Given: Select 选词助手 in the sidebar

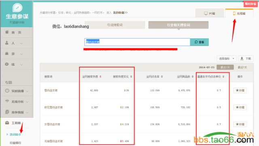Looking at the screenshot, I should tap(15, 134).
